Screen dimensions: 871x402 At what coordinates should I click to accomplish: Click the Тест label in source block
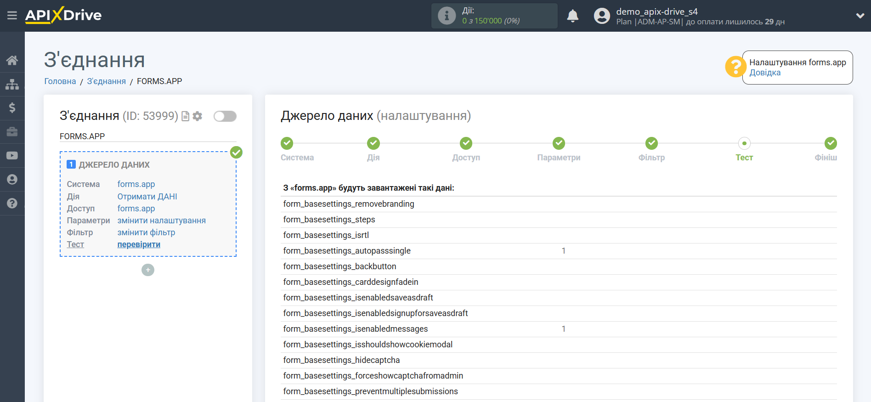75,244
